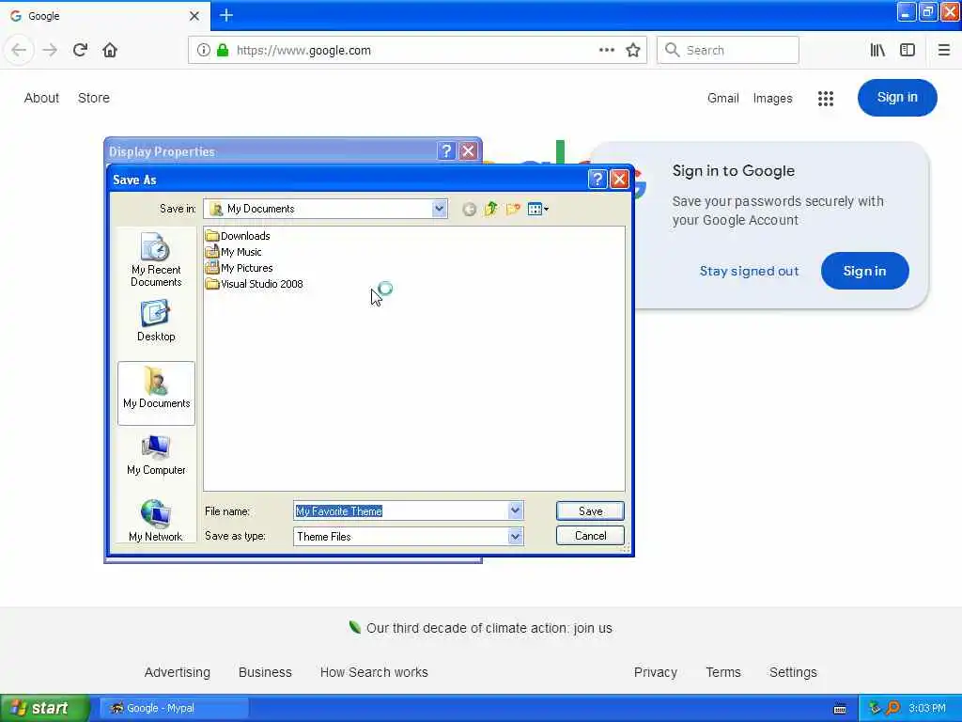
Task: Click the Save button
Action: 590,510
